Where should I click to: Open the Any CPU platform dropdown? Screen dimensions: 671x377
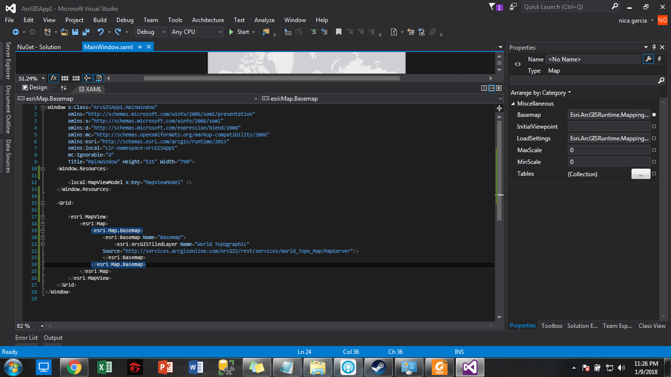pyautogui.click(x=196, y=32)
